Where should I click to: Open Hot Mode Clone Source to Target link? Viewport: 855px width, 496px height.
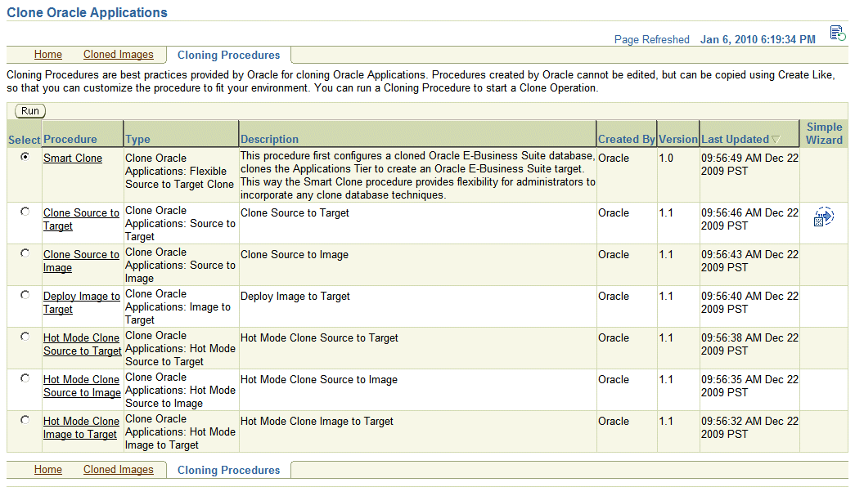(83, 344)
